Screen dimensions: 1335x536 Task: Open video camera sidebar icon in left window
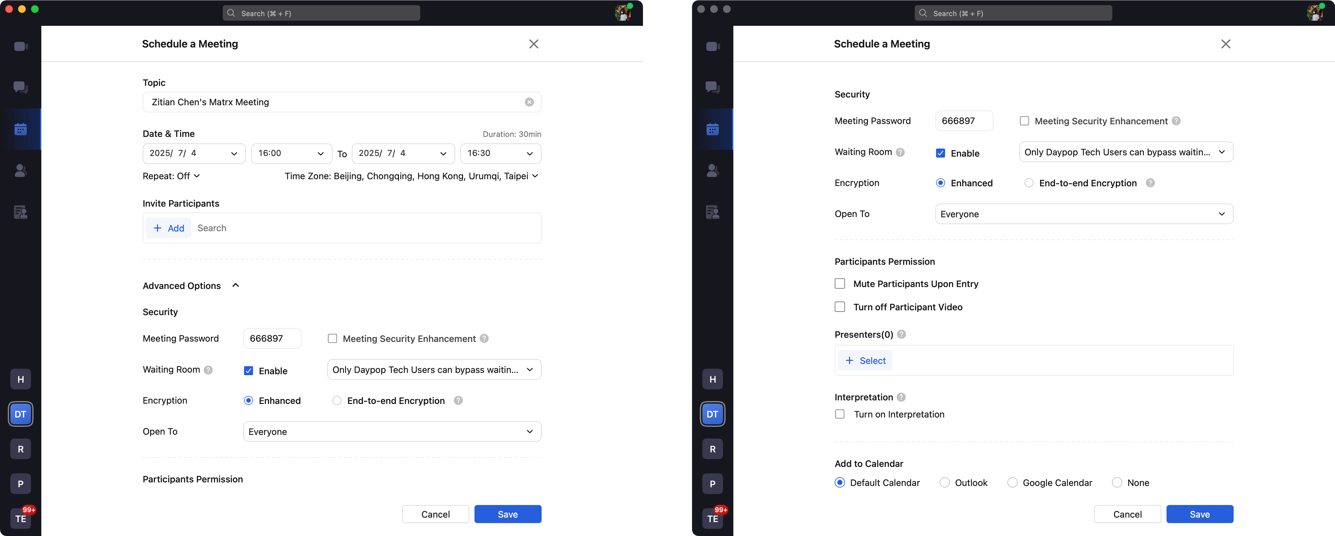21,46
